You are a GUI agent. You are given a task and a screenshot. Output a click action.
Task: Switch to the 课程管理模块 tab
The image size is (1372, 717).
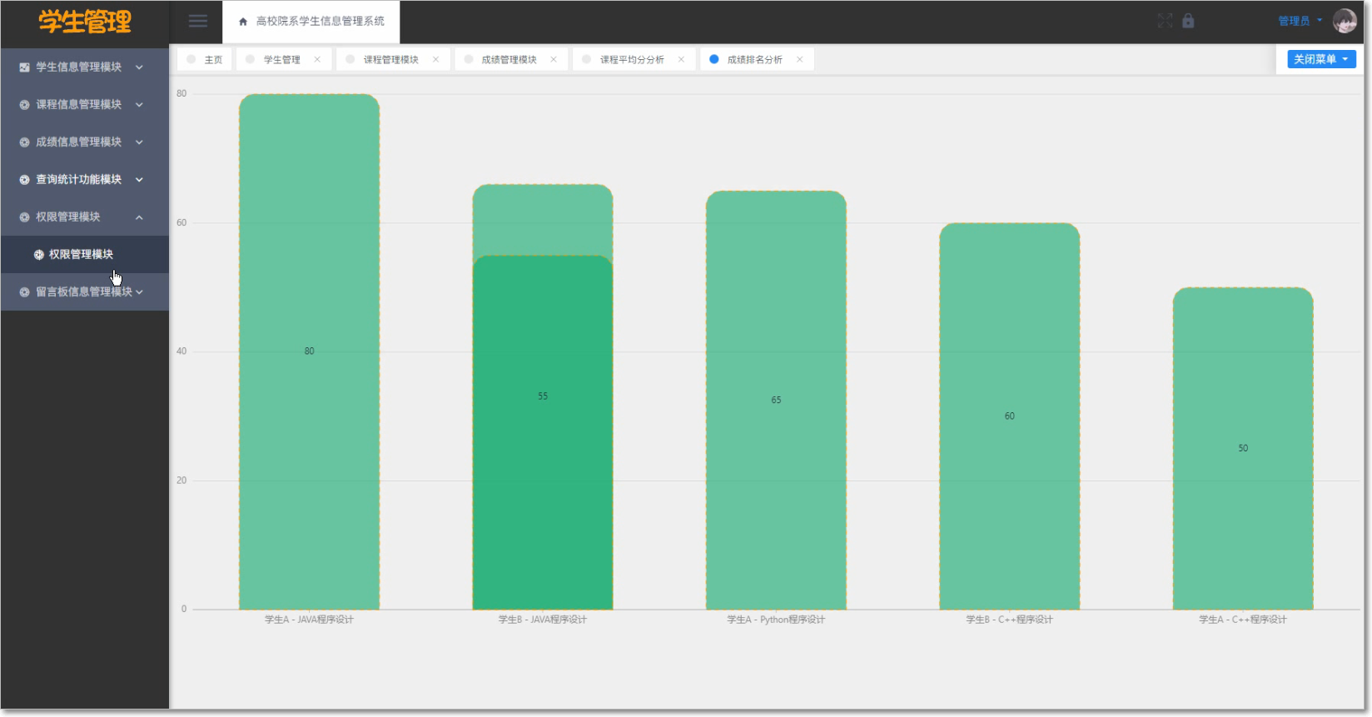[391, 59]
